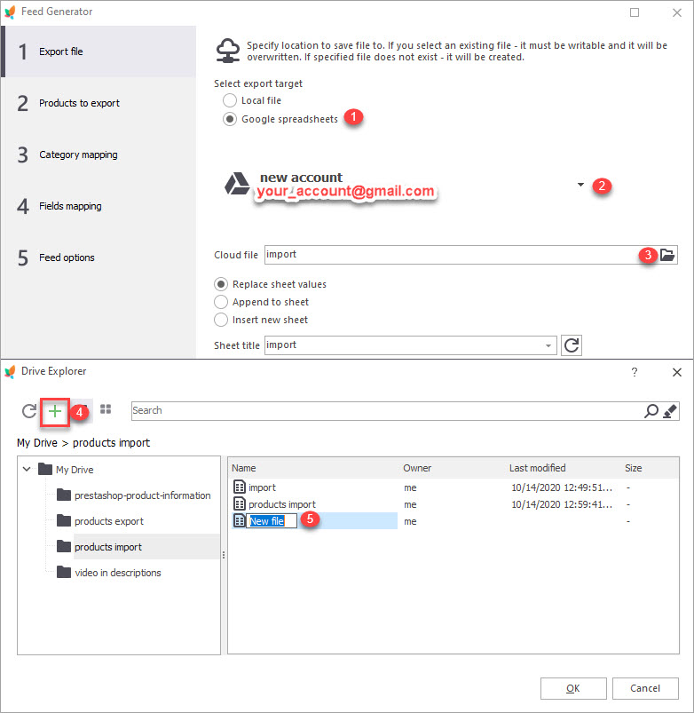Screen dimensions: 694x713
Task: Go to step 3 Category mapping
Action: [99, 154]
